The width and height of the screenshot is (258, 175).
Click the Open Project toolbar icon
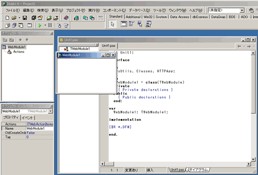[40, 18]
